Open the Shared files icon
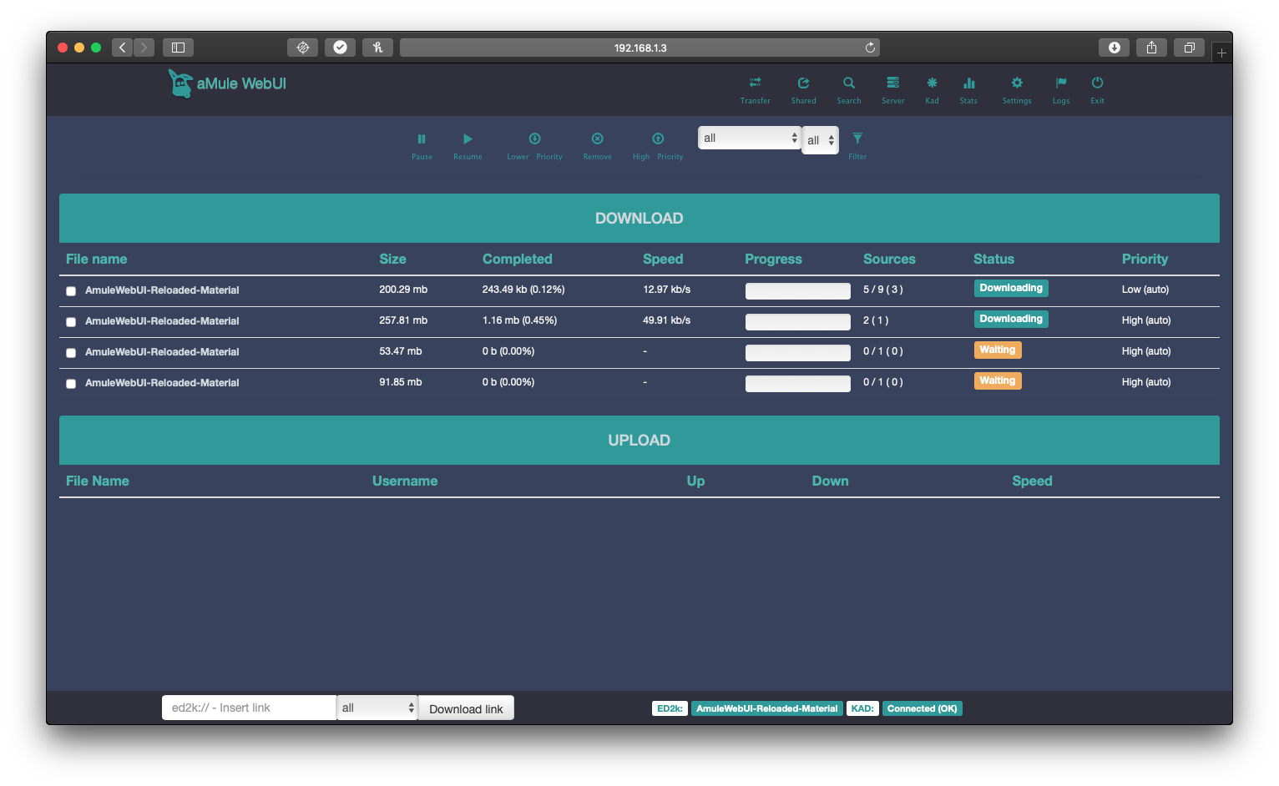 pyautogui.click(x=803, y=83)
